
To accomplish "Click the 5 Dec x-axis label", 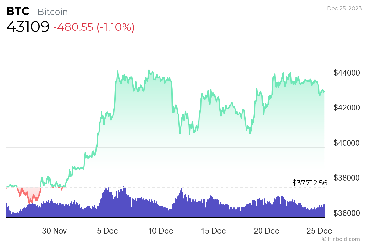I will pos(107,231).
